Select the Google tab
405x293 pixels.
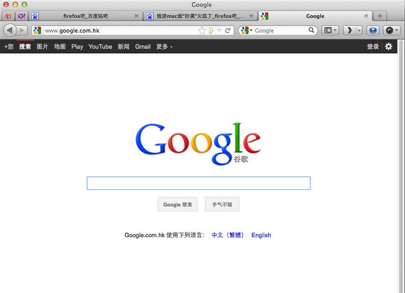(x=315, y=16)
